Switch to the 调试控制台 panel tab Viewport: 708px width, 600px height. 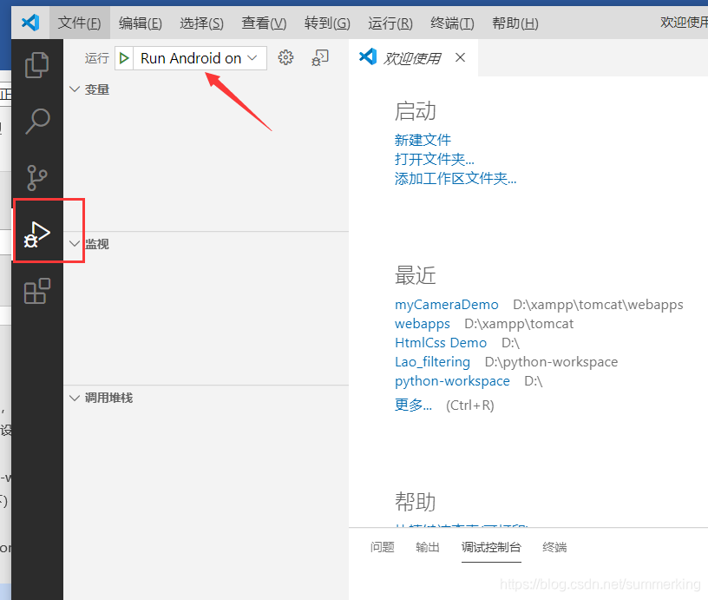pos(491,547)
